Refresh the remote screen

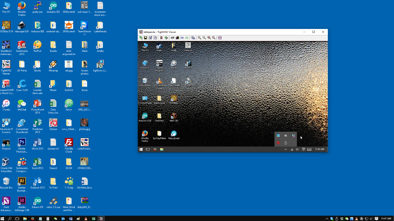click(166, 38)
